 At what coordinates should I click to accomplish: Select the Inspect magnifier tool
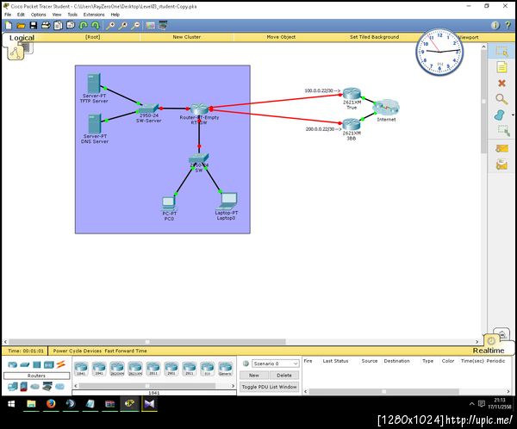coord(501,99)
